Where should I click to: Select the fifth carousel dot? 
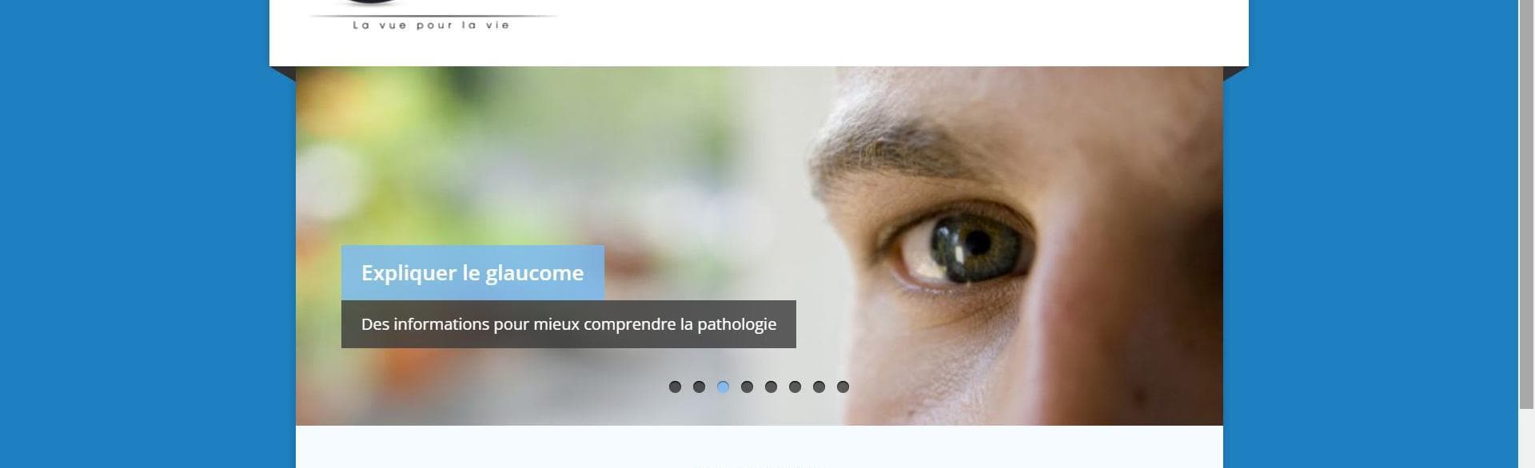(771, 387)
